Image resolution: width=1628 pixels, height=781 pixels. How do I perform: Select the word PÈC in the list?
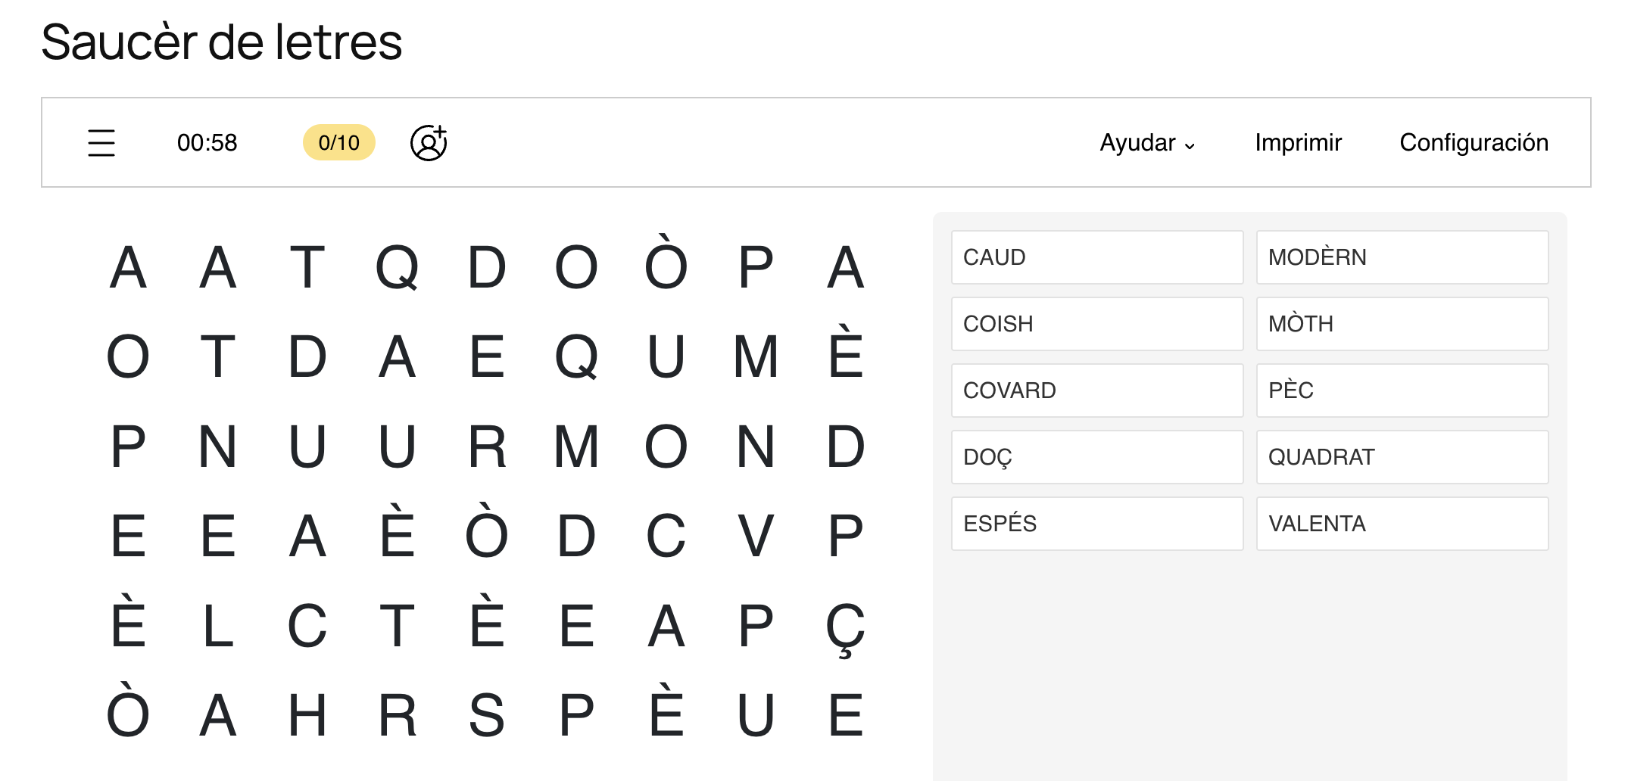[1402, 390]
